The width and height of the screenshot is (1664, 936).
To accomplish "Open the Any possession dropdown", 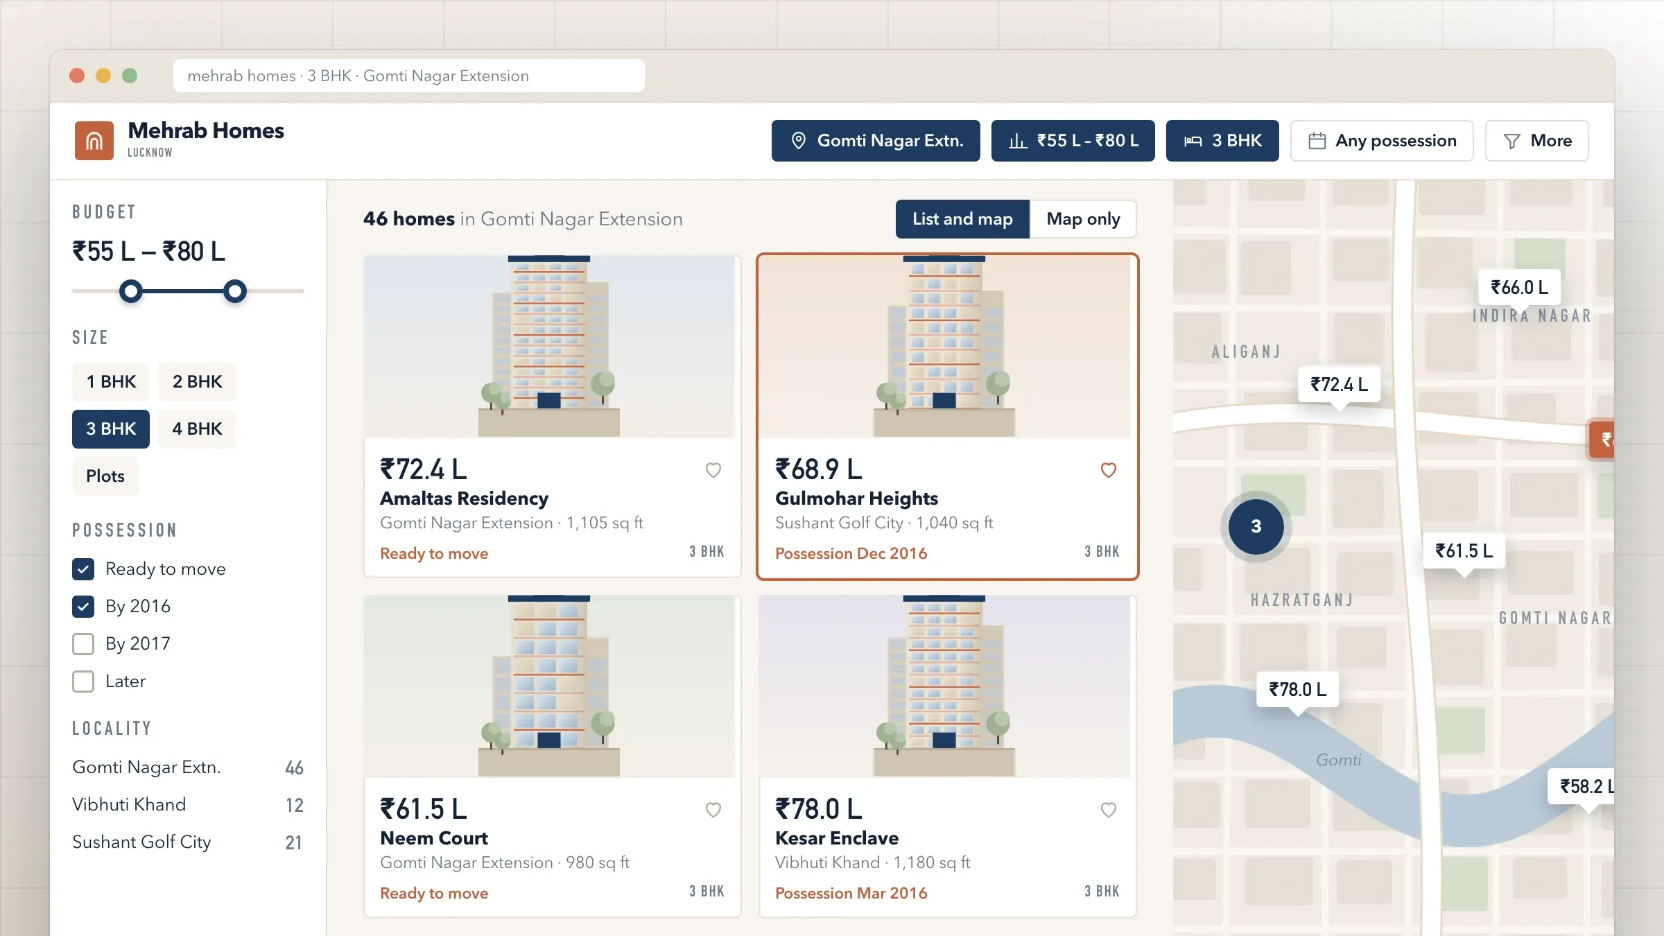I will point(1382,141).
